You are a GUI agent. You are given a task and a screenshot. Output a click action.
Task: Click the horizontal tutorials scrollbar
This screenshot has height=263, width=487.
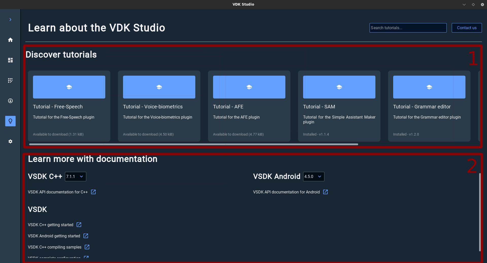(194, 144)
